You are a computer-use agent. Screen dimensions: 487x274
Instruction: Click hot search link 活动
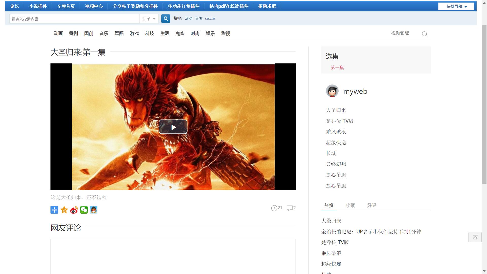tap(189, 19)
